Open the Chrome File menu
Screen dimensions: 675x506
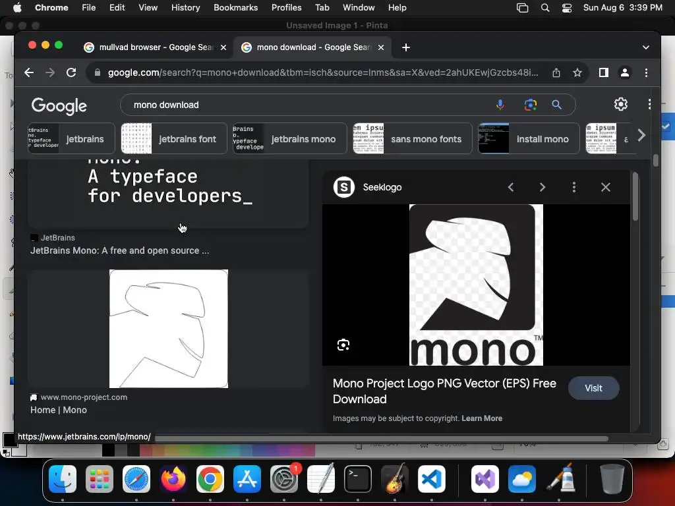[89, 8]
